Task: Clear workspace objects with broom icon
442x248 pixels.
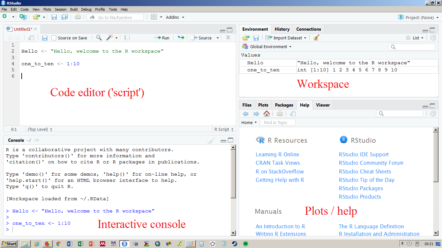Action: (316, 38)
